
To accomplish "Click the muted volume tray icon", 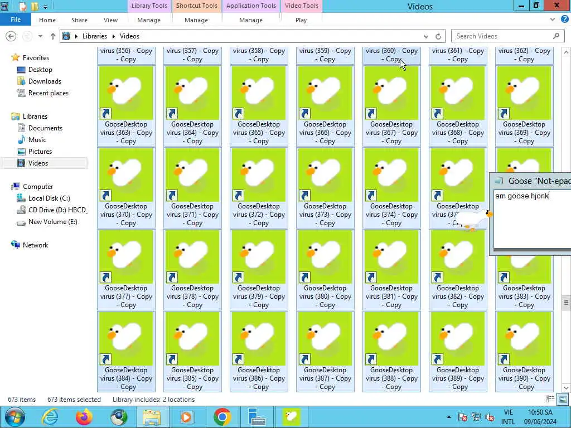I will pos(489,417).
